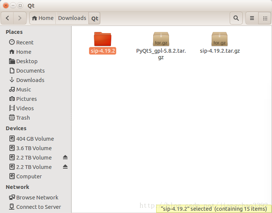Click the Qt path bar button
This screenshot has width=272, height=213.
95,18
